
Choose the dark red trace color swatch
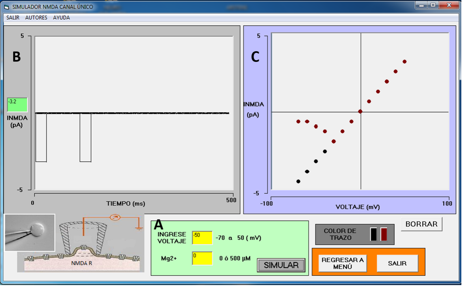tap(384, 234)
